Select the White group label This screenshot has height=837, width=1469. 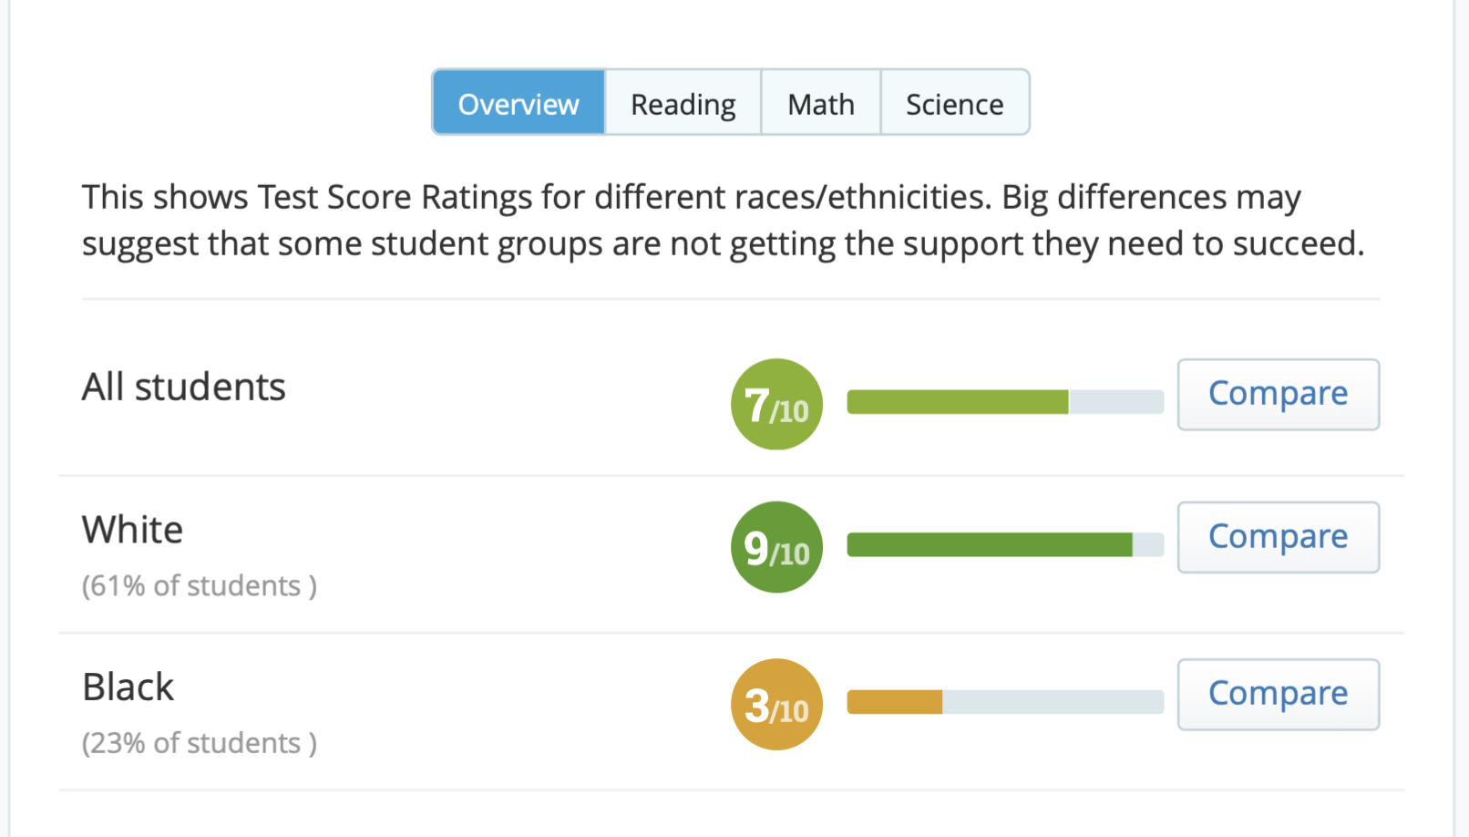(x=133, y=529)
